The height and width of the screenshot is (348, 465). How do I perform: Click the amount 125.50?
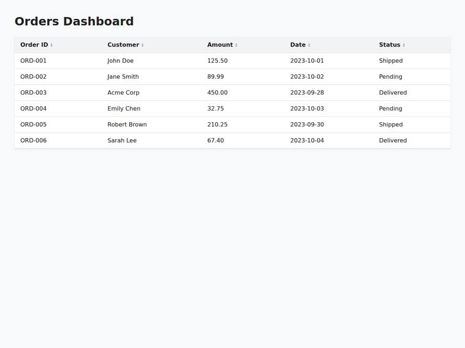coord(217,60)
